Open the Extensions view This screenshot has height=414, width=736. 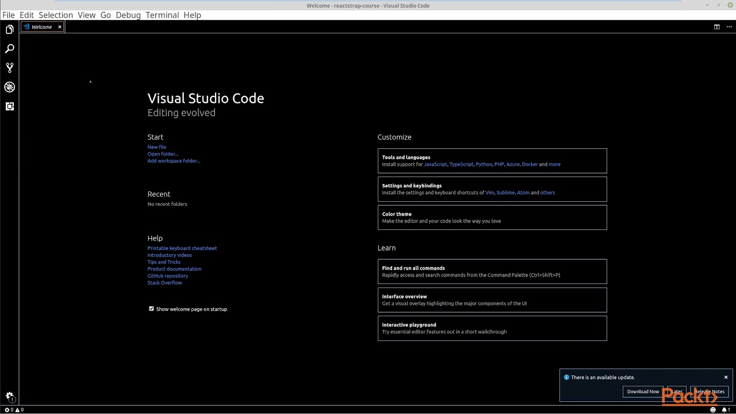pyautogui.click(x=9, y=106)
